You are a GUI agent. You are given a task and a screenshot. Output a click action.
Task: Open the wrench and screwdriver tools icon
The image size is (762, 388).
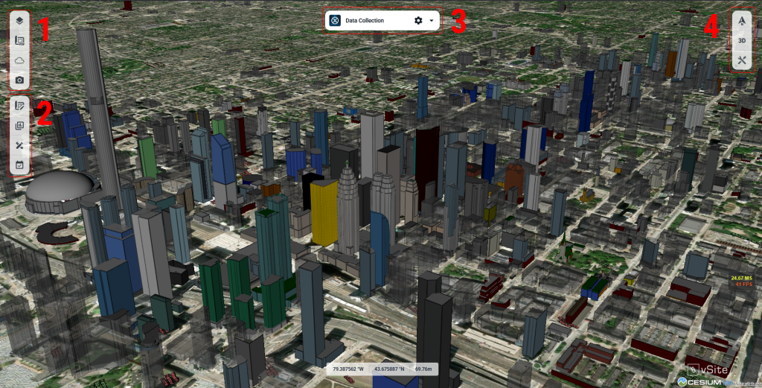click(x=742, y=60)
